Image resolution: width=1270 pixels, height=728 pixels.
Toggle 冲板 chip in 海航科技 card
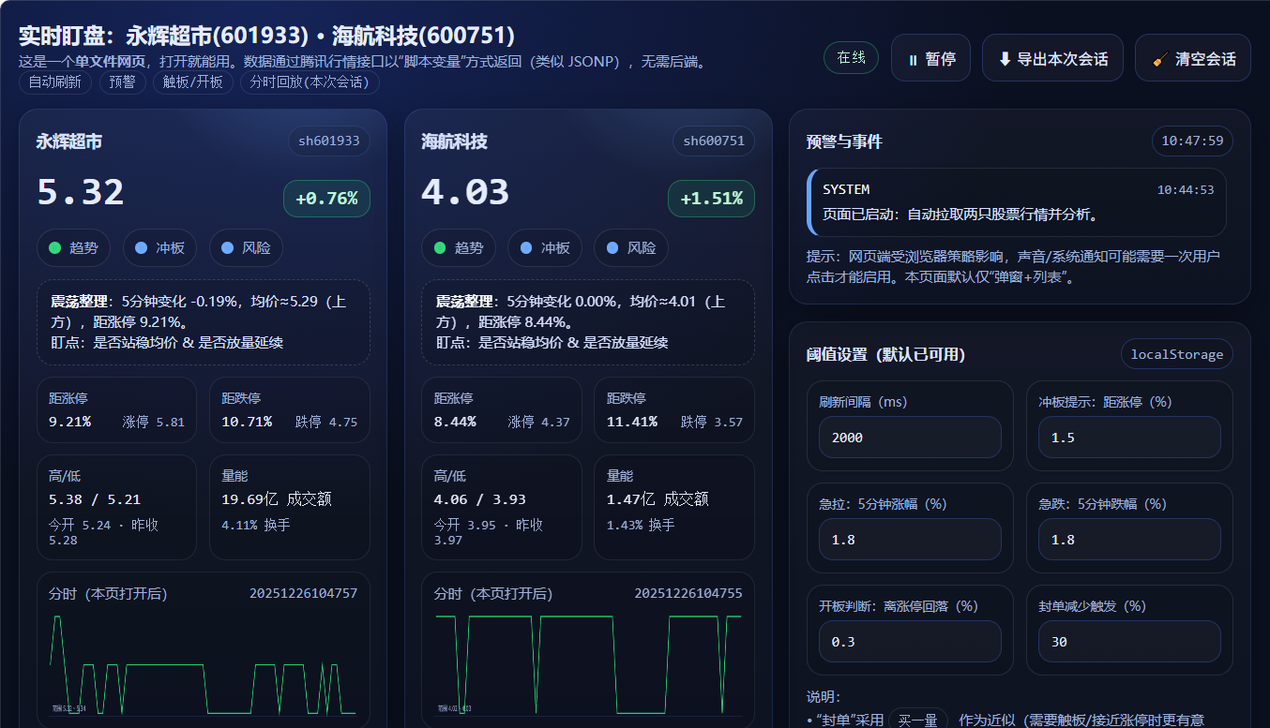tap(545, 248)
